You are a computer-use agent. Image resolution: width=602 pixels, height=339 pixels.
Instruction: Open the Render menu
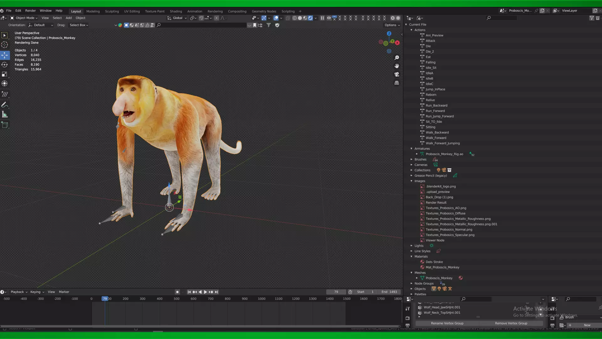[30, 11]
